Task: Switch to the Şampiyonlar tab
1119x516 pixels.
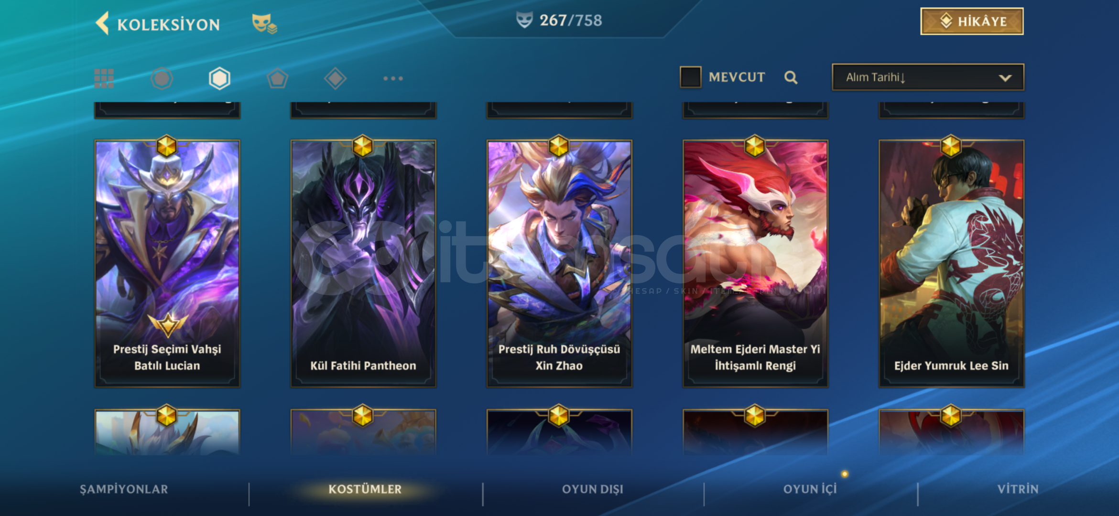Action: click(124, 489)
